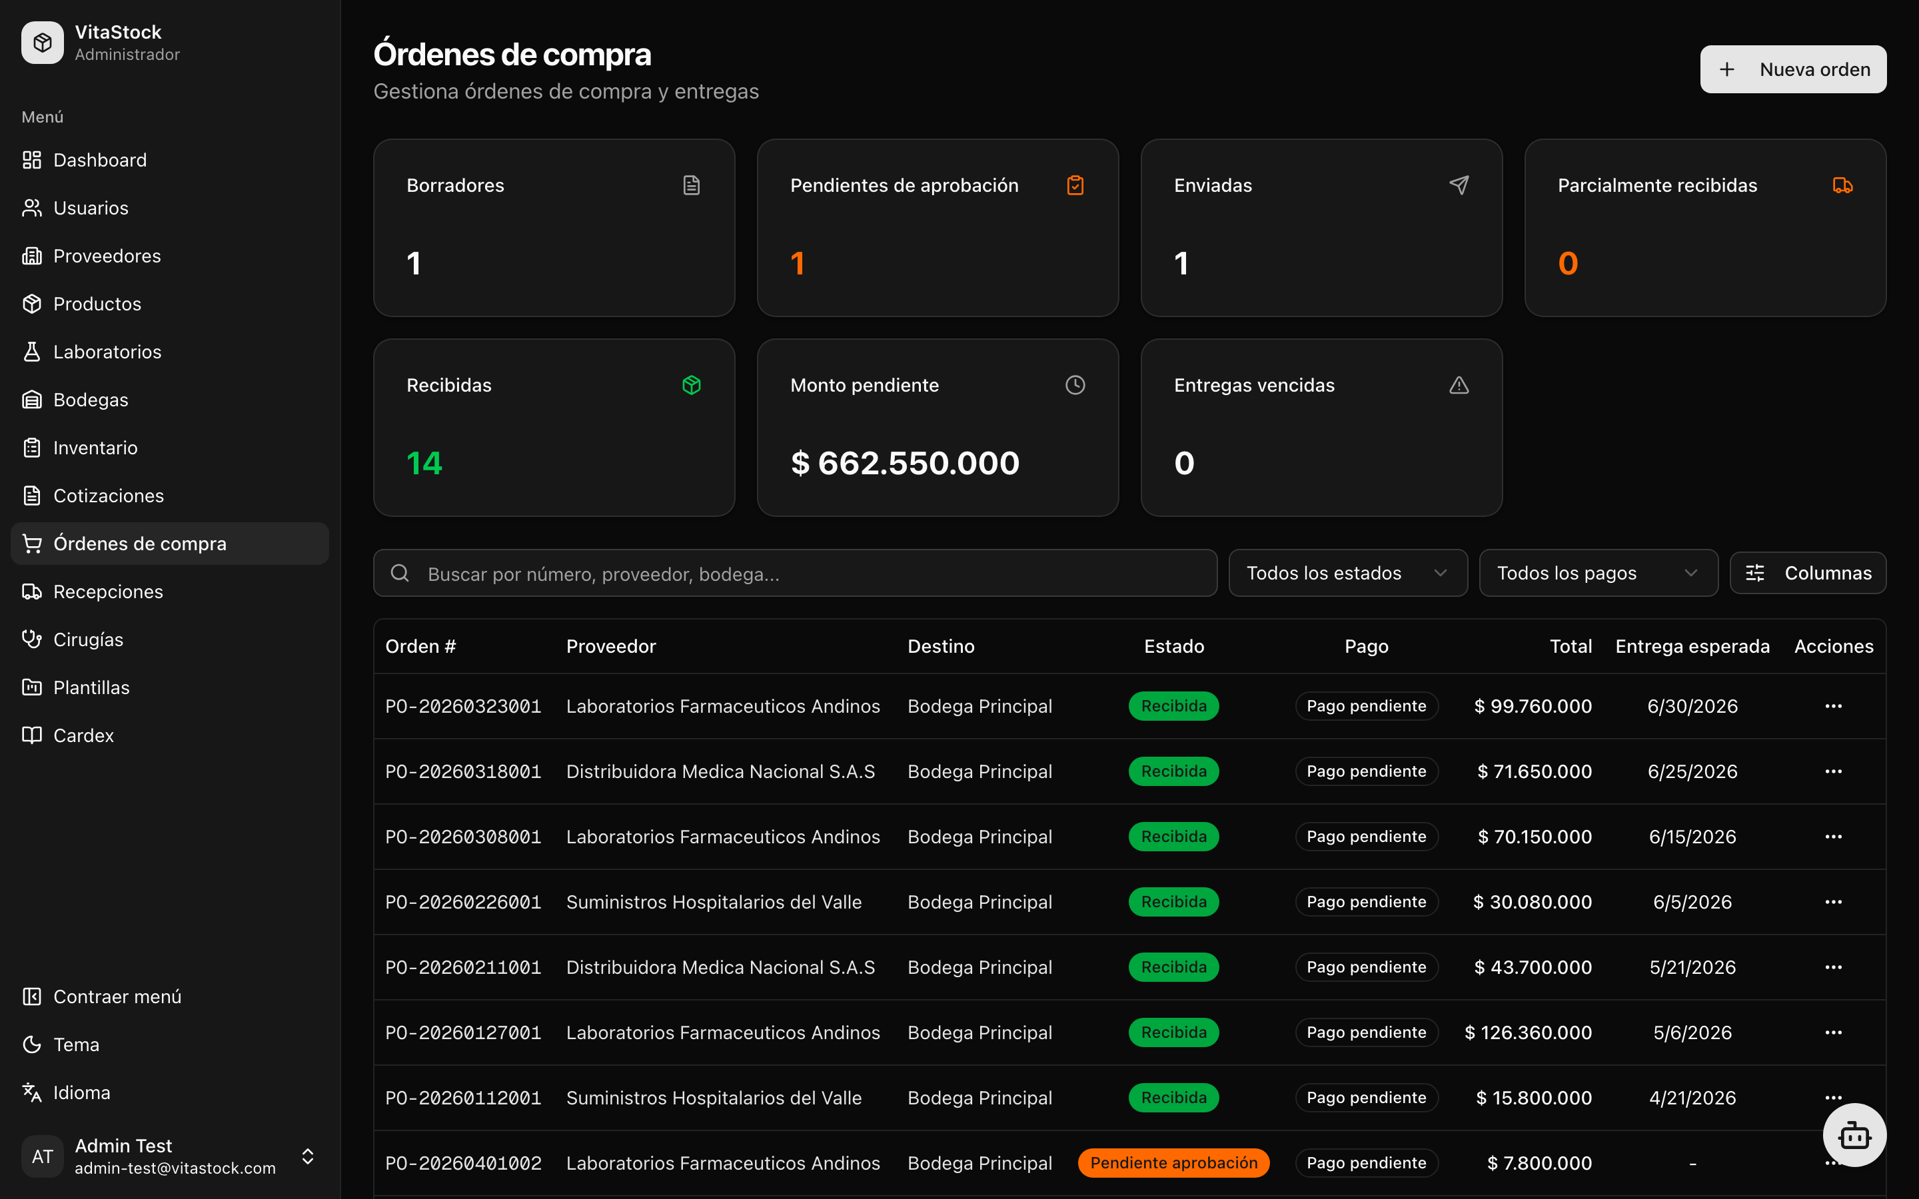The width and height of the screenshot is (1919, 1199).
Task: Open the Todos los pagos dropdown
Action: pyautogui.click(x=1599, y=574)
